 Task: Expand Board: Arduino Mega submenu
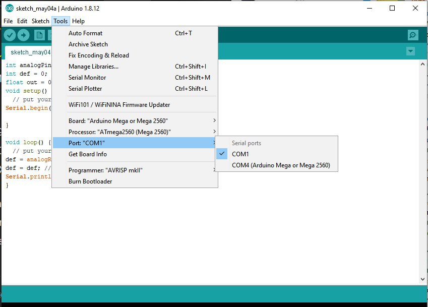135,120
